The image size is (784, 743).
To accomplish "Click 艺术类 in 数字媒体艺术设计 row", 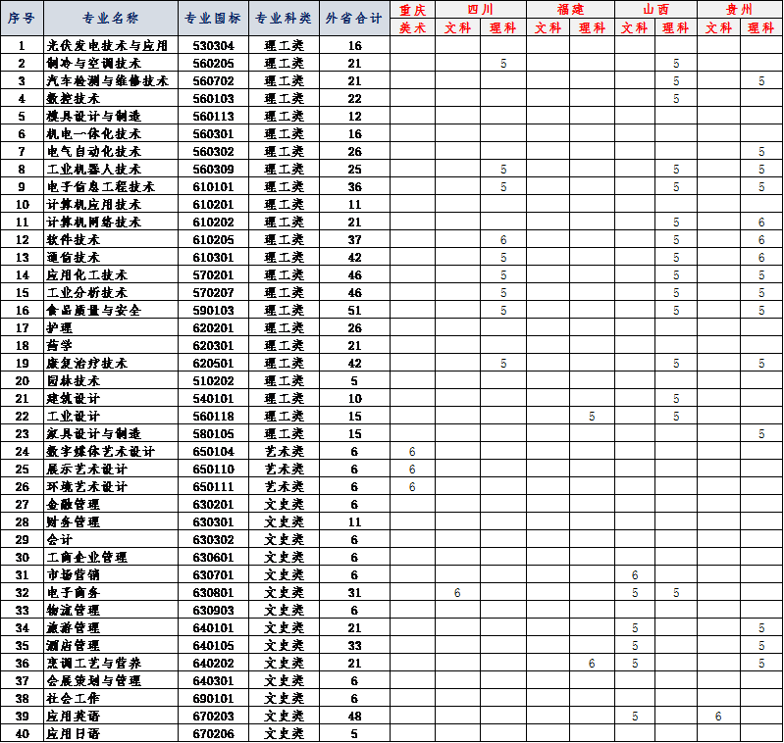I will coord(284,452).
